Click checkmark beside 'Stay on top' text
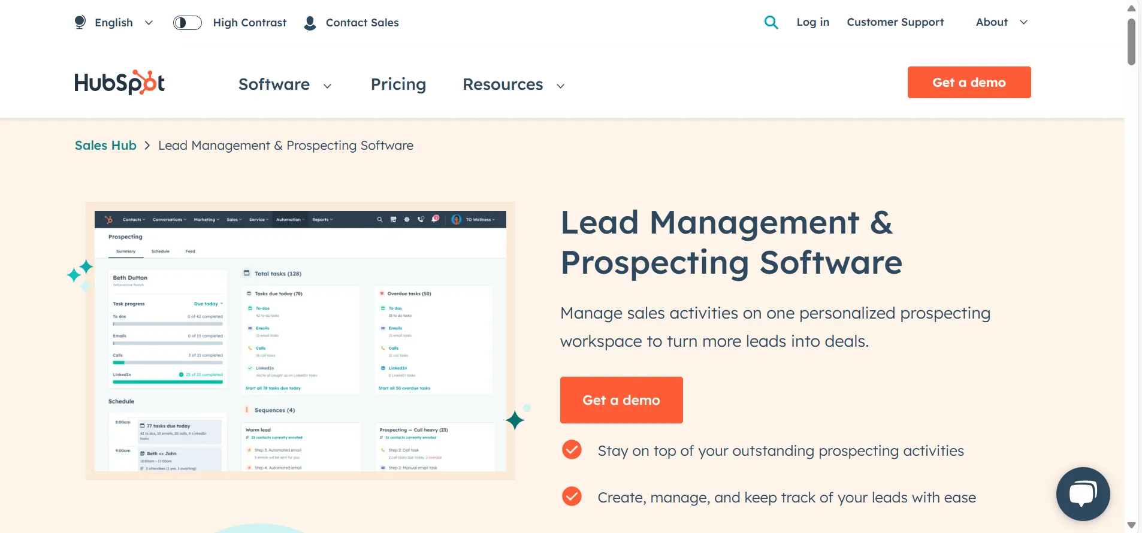Image resolution: width=1142 pixels, height=533 pixels. click(572, 450)
